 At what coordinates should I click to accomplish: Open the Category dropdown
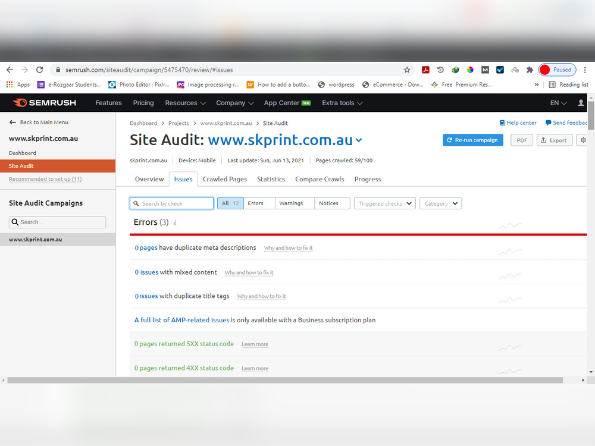click(x=440, y=203)
